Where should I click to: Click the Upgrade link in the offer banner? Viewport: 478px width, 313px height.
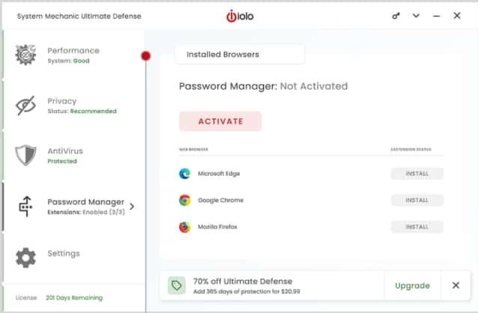pos(413,285)
